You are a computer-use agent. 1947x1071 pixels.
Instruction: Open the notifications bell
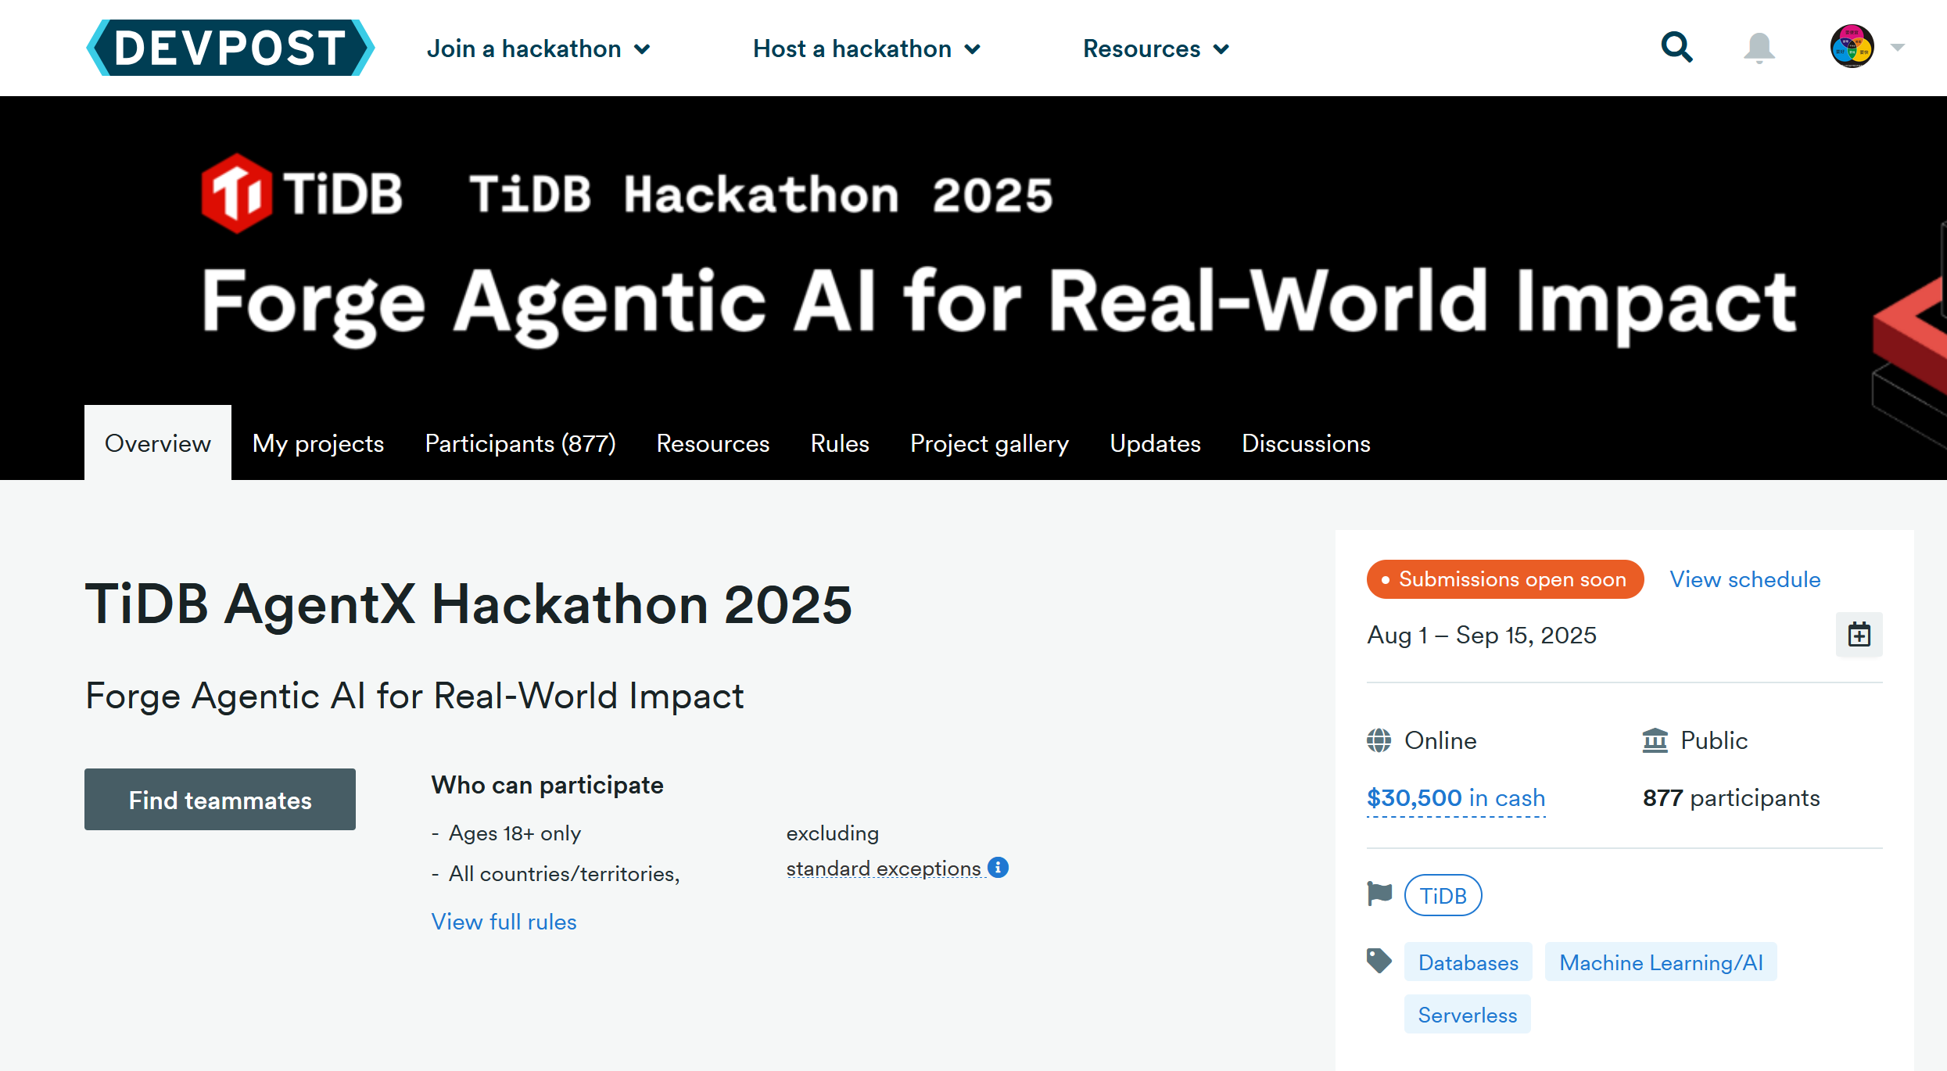[x=1759, y=48]
